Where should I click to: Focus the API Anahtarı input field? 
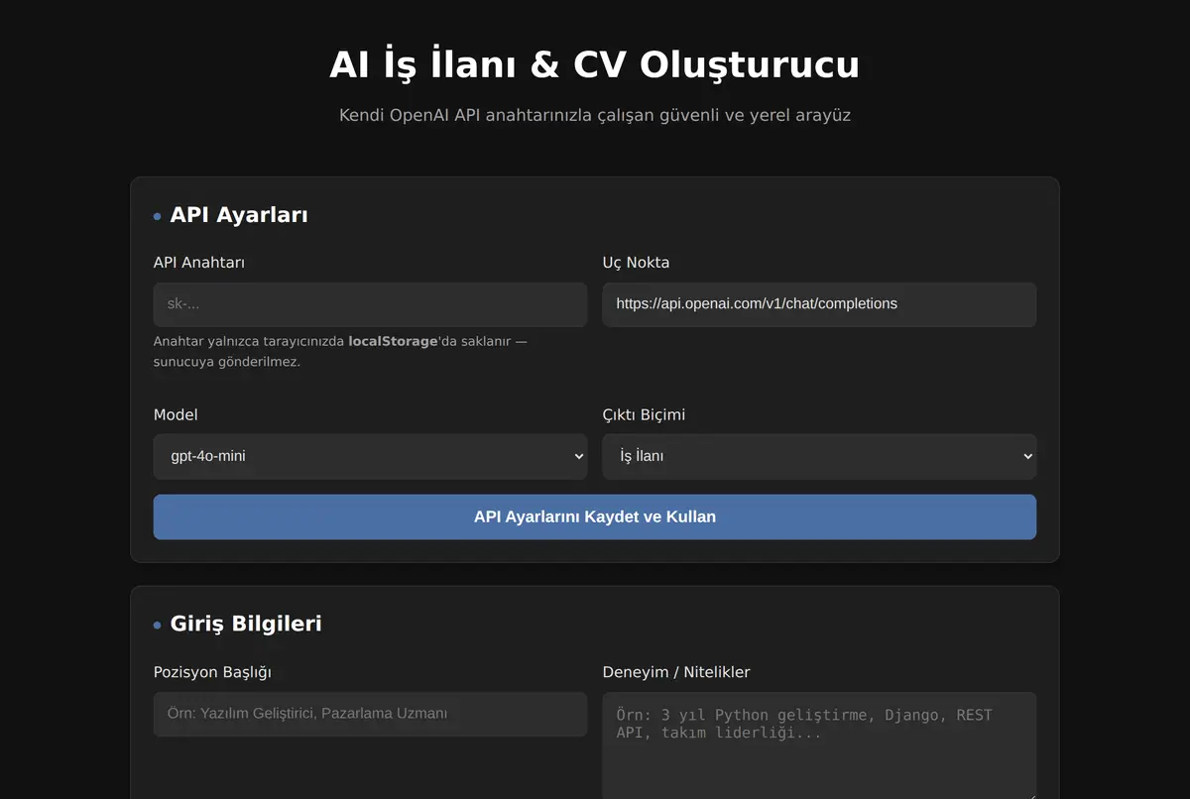click(370, 304)
